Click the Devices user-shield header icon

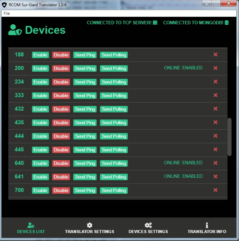click(x=15, y=30)
